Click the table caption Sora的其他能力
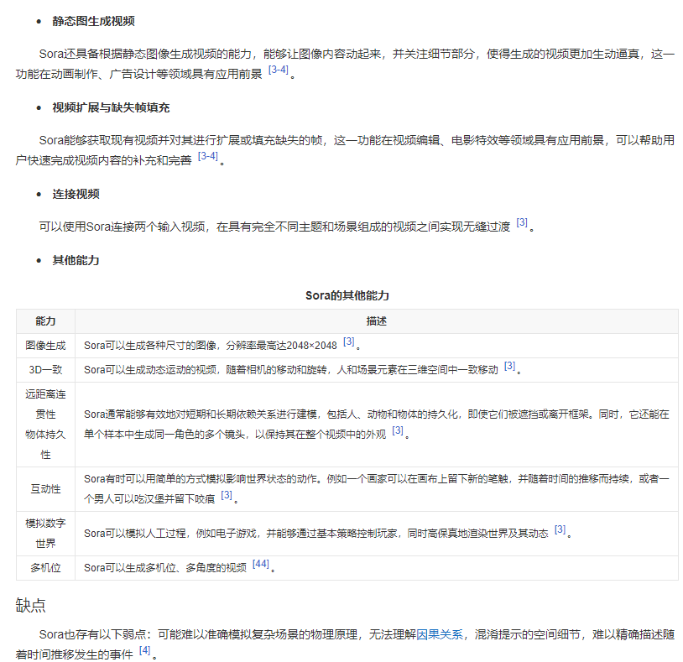 tap(347, 295)
